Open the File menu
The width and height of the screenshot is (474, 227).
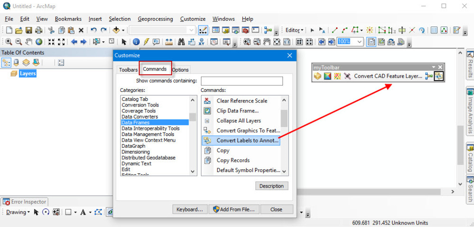tap(9, 19)
